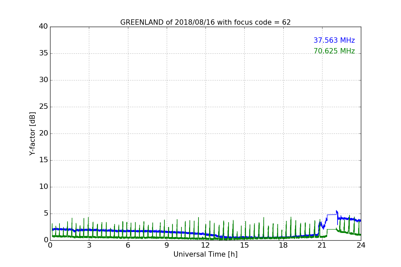
Task: Click the x-axis tick label 3
Action: 89,245
